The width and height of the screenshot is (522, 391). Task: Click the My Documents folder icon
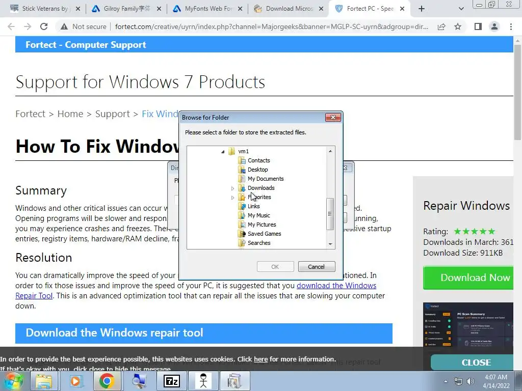coord(242,179)
